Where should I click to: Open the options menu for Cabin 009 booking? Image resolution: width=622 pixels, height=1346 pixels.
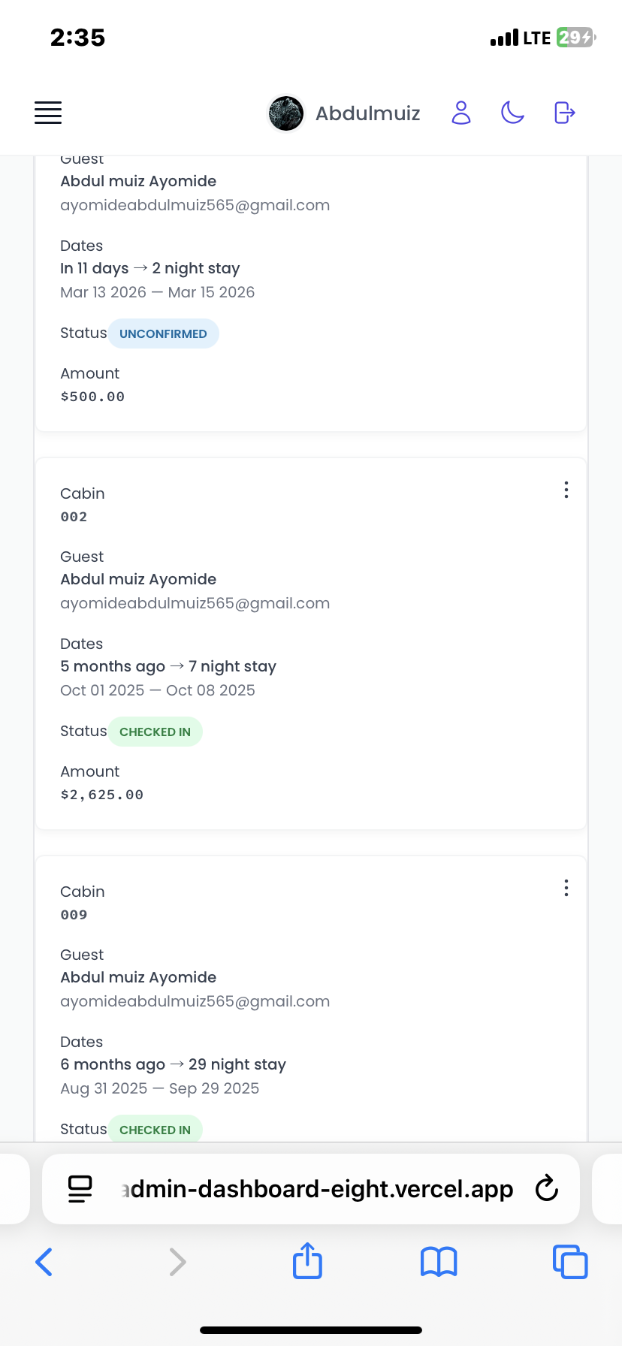pos(566,888)
